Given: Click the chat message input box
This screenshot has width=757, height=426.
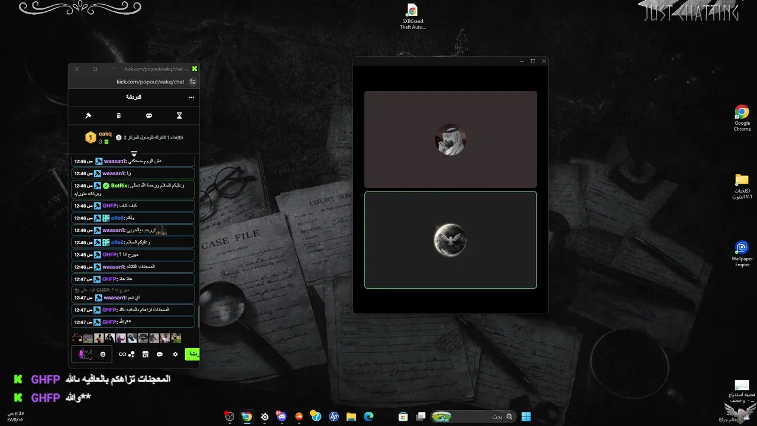Looking at the screenshot, I should point(90,354).
